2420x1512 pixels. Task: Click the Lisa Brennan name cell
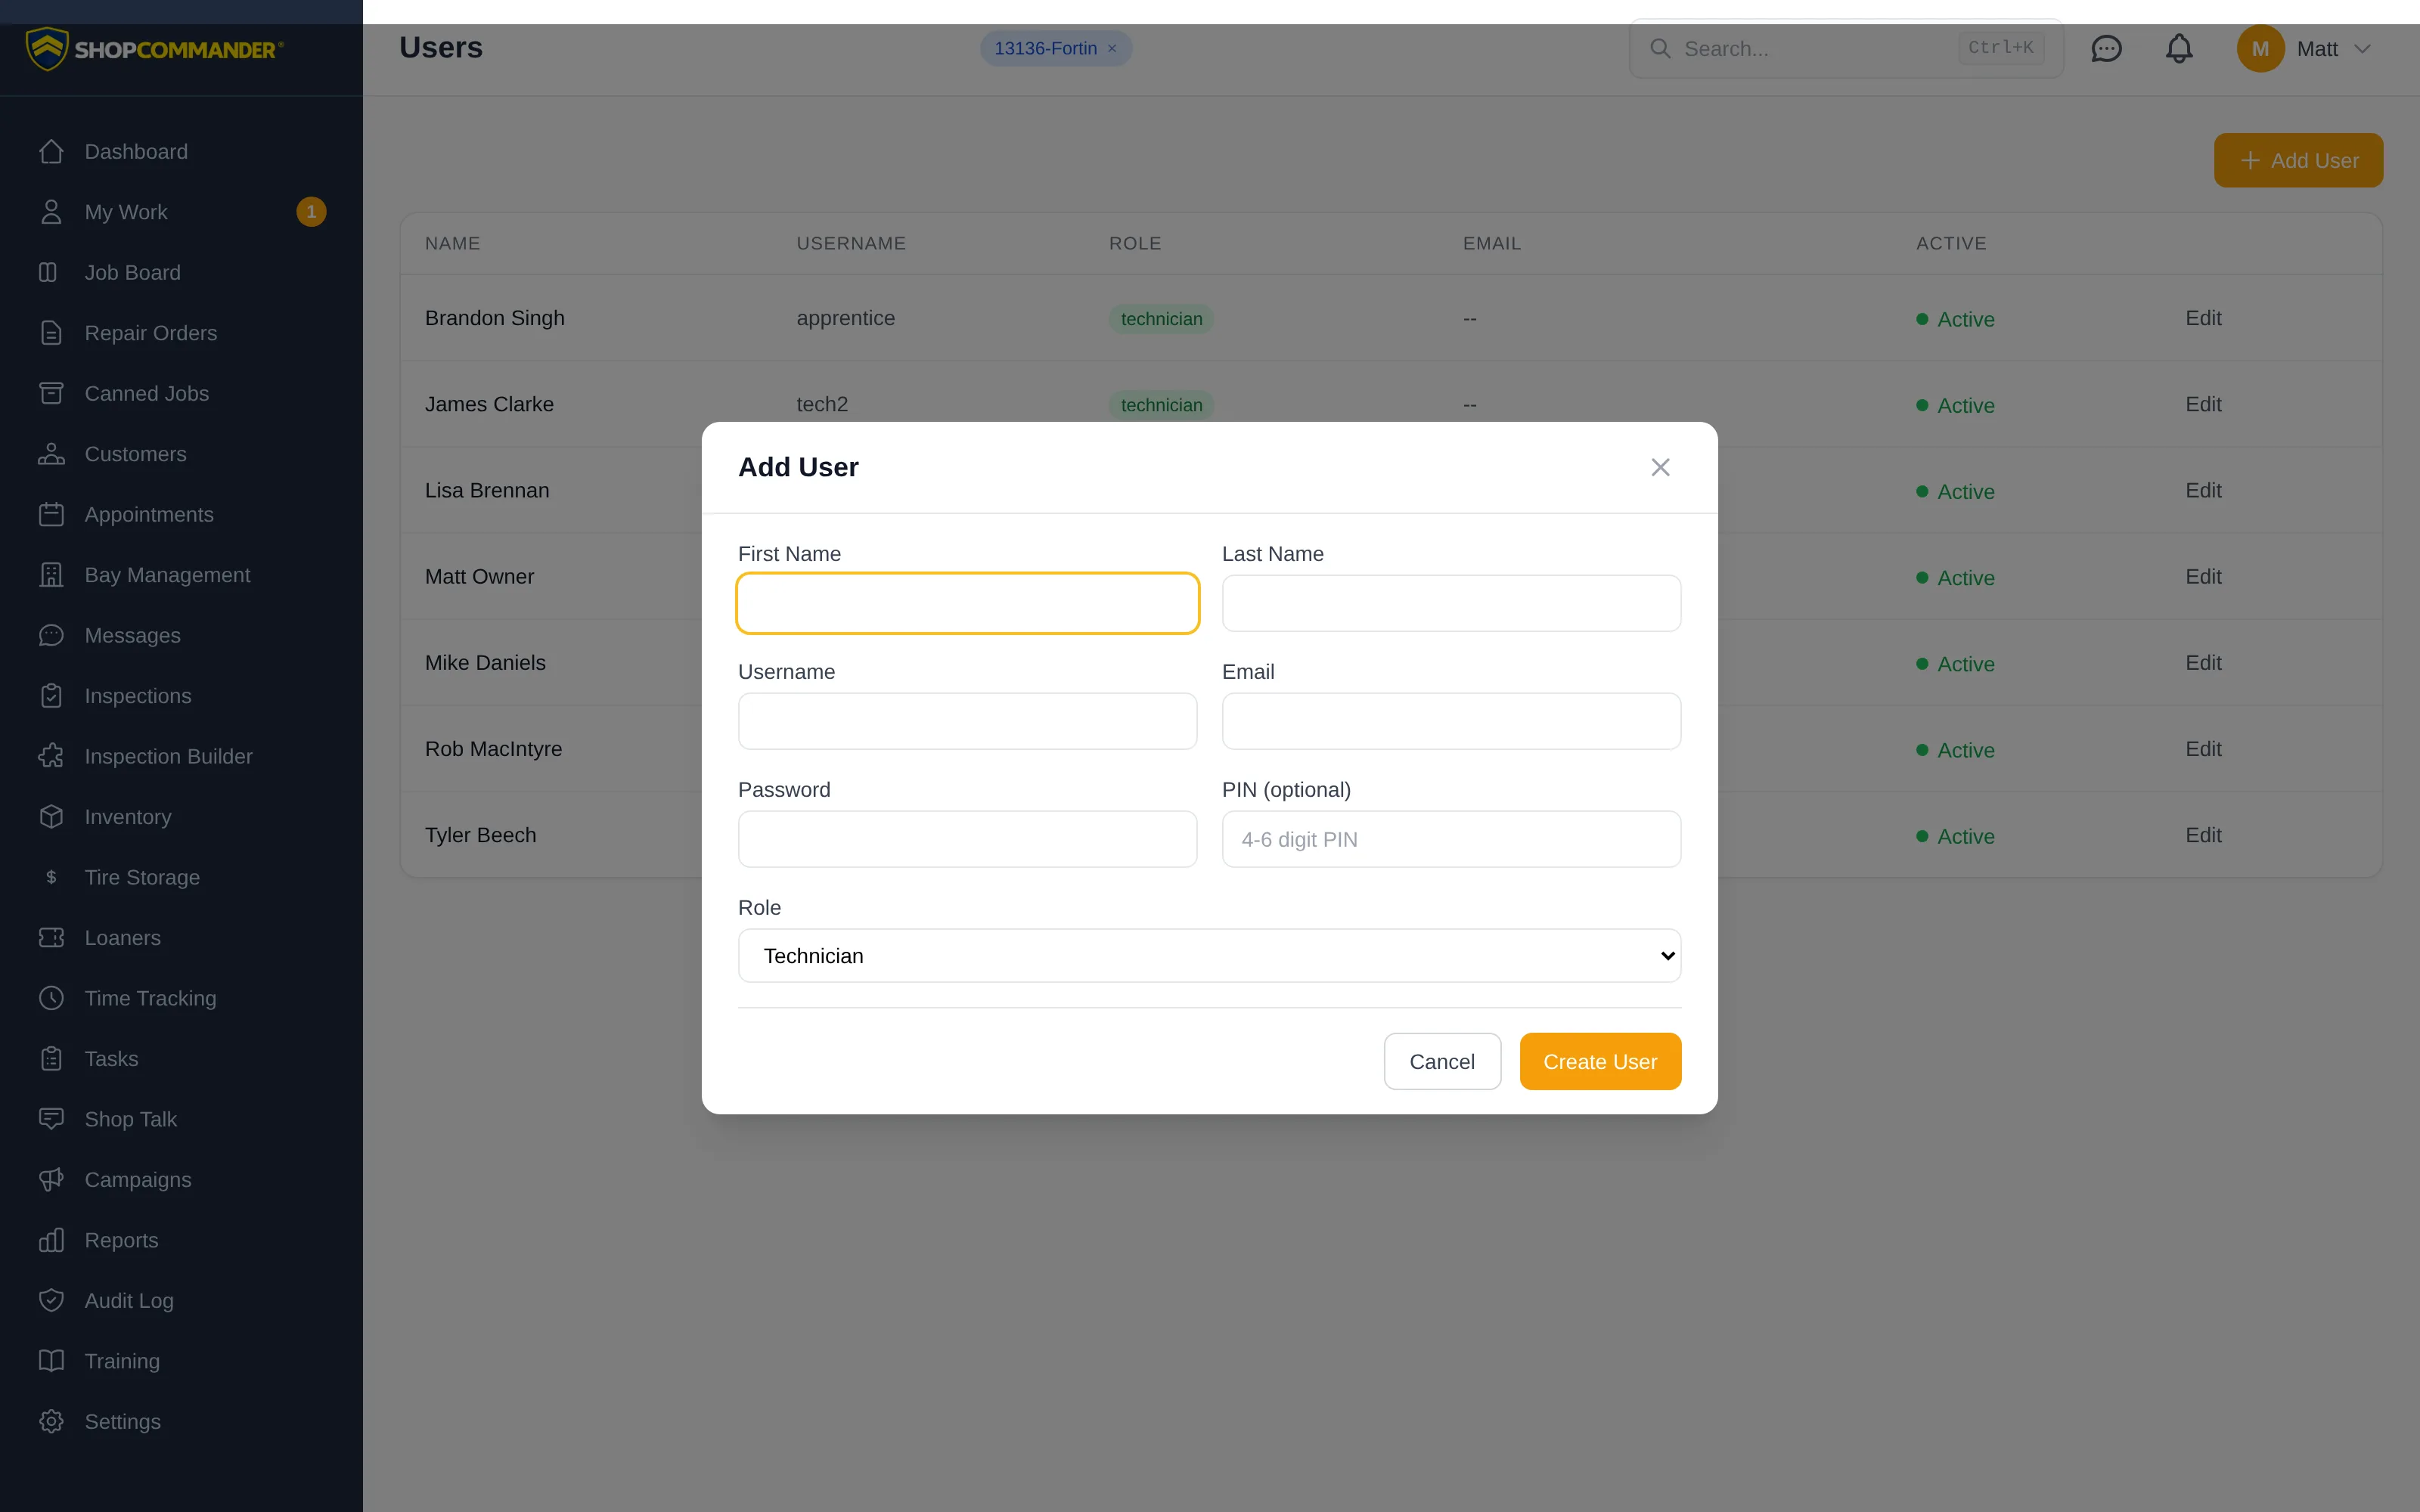tap(487, 491)
